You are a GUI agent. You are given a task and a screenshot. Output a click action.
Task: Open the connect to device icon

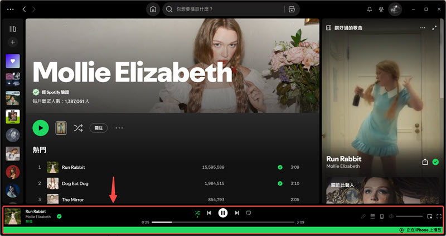(x=382, y=217)
